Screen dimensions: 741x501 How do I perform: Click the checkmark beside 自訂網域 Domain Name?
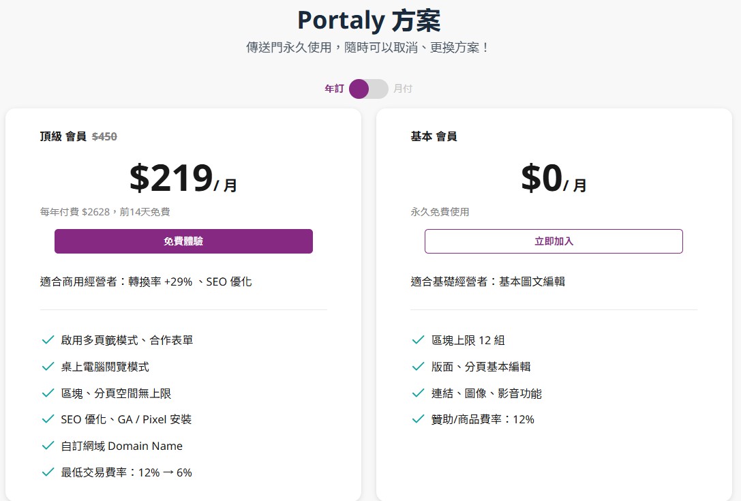pos(47,446)
